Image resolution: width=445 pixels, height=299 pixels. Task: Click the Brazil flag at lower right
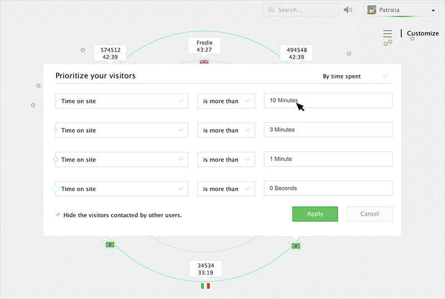[296, 246]
